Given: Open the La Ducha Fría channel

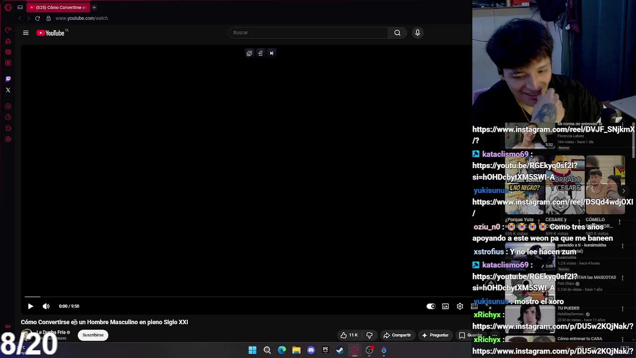Looking at the screenshot, I should pyautogui.click(x=51, y=332).
